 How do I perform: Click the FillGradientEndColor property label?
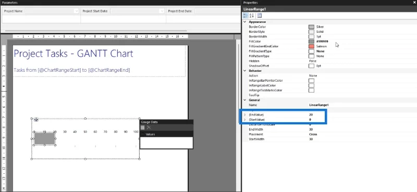point(263,46)
